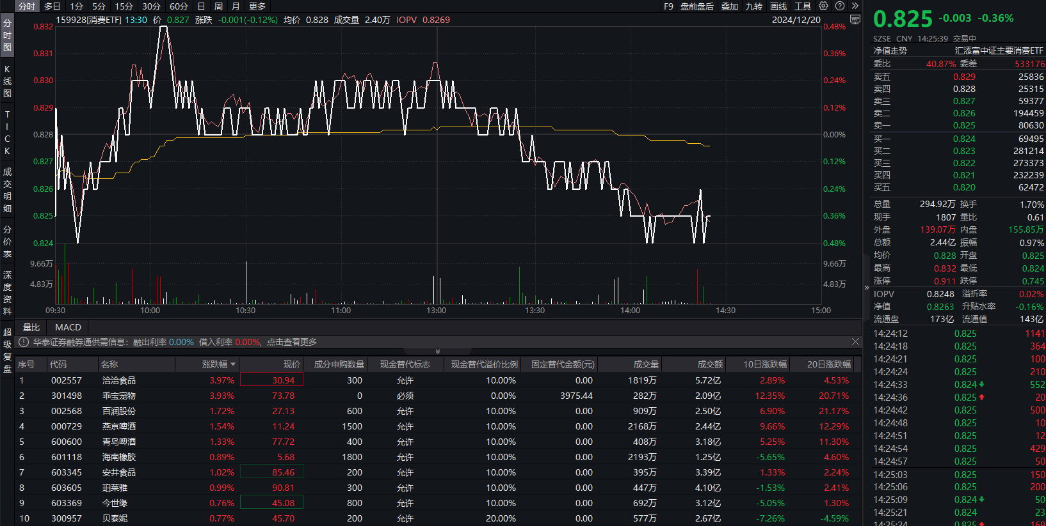Screen dimensions: 1046x526
Task: Sort by 涨跌幅 column arrow
Action: [233, 364]
